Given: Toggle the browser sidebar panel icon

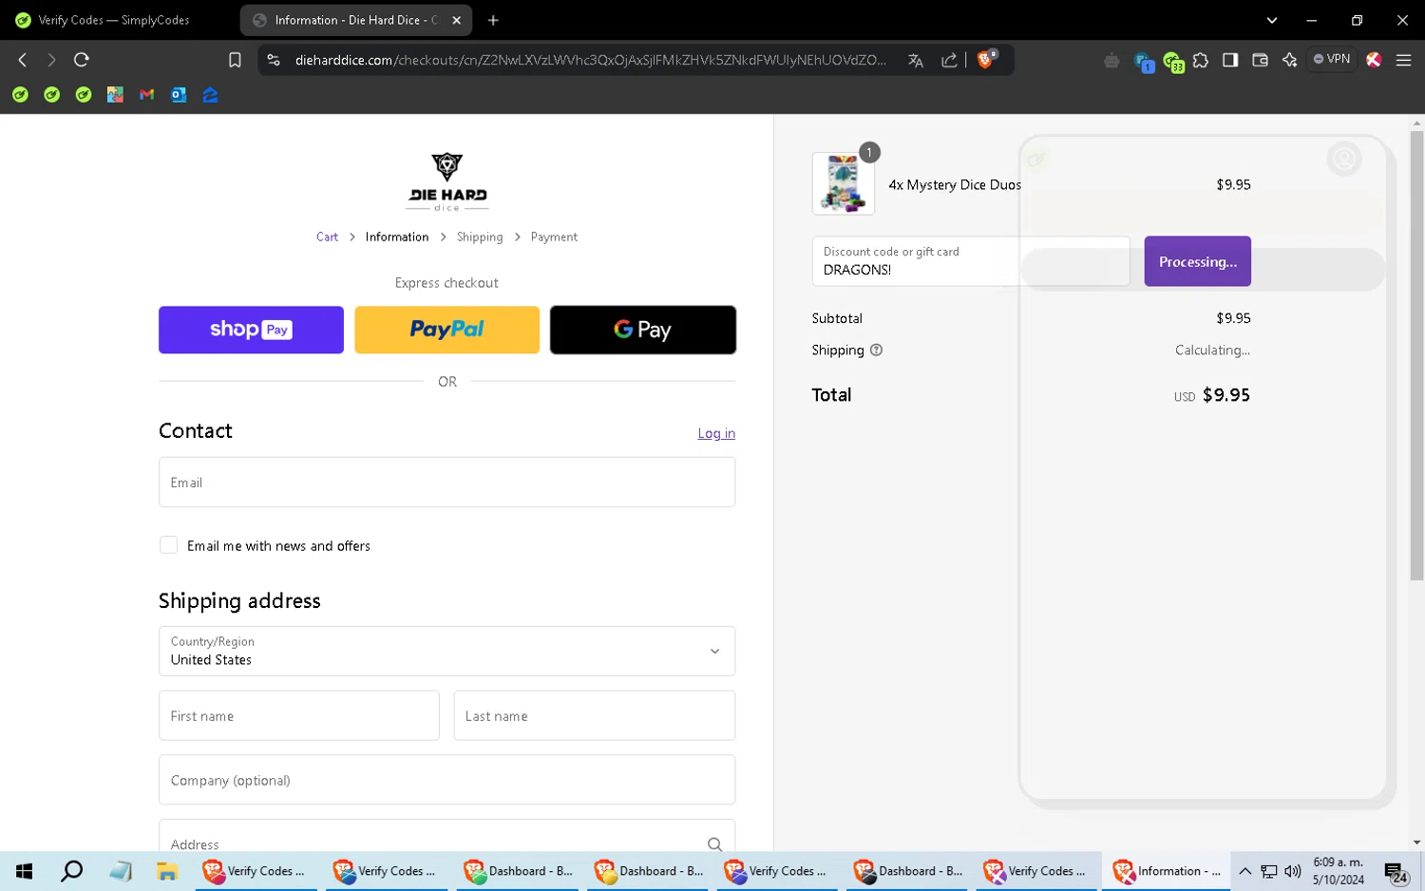Looking at the screenshot, I should [x=1230, y=60].
